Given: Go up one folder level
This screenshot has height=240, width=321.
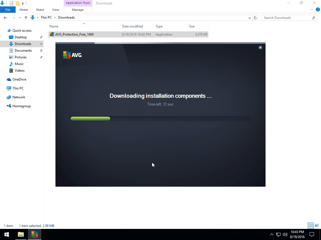Looking at the screenshot, I should click(26, 18).
